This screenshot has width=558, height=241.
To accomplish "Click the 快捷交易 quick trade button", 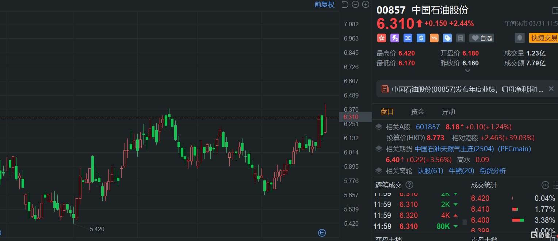I will pyautogui.click(x=544, y=38).
